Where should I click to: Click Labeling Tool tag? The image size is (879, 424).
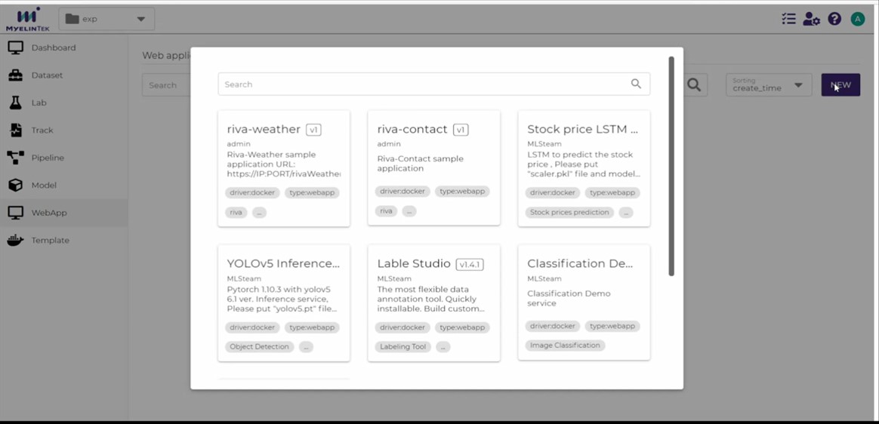pyautogui.click(x=403, y=347)
